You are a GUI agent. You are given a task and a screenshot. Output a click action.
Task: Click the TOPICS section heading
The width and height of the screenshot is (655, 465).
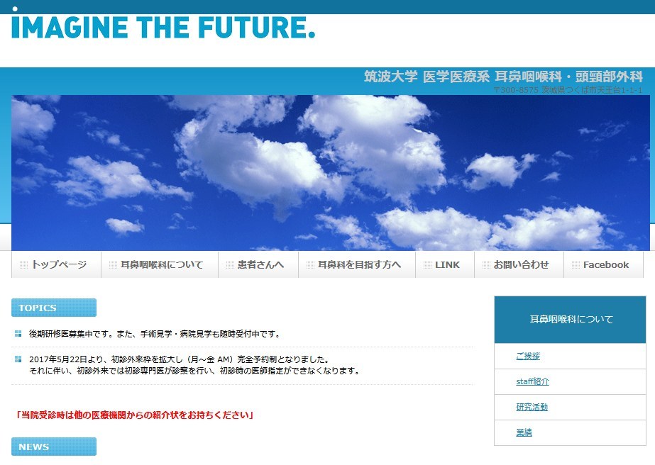54,308
